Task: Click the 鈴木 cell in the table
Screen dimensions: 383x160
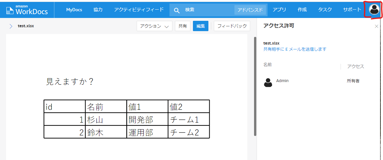Action: tap(106, 132)
